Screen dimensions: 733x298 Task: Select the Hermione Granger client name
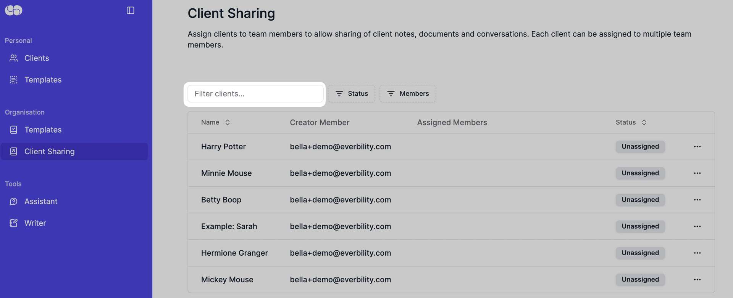point(234,253)
